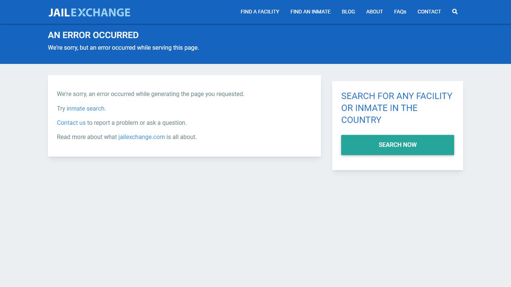Viewport: 511px width, 287px height.
Task: Click the Search For Any Facility heading
Action: [397, 108]
